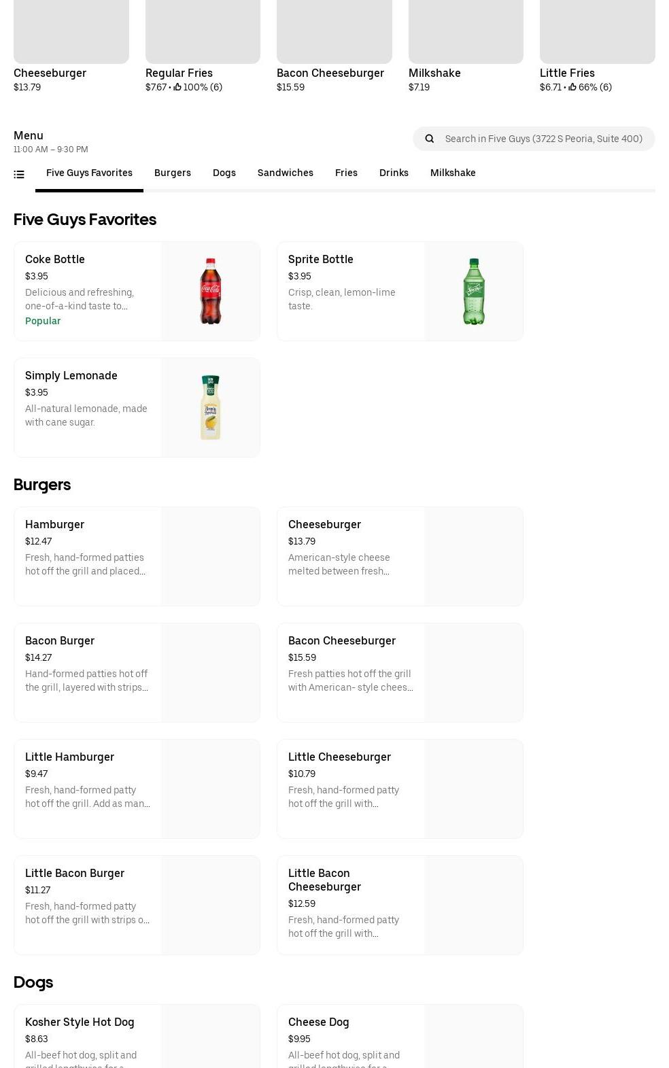Open the Little Cheeseburger item
This screenshot has height=1068, width=669.
point(400,789)
